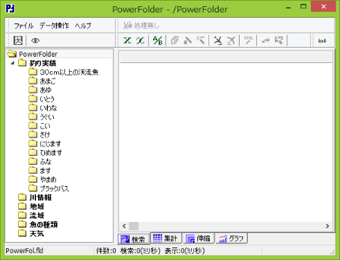Click the first green X toolbar icon
Viewport: 340px width, 260px height.
pyautogui.click(x=127, y=41)
